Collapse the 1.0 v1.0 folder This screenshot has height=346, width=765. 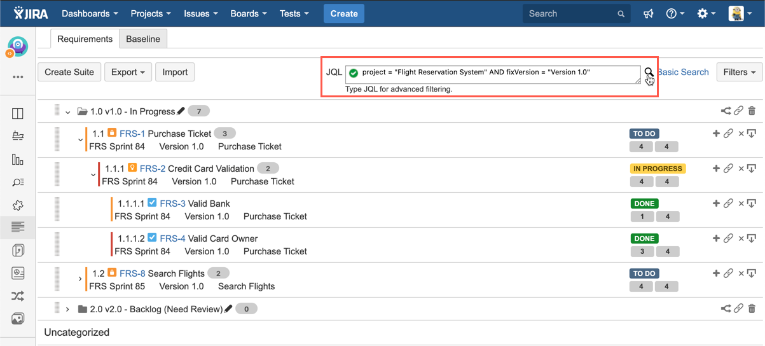coord(67,112)
